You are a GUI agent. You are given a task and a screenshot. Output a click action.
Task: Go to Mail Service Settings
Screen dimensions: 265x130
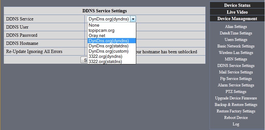236,72
